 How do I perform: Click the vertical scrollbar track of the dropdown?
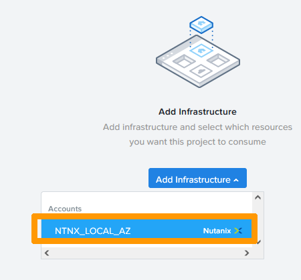[x=258, y=219]
